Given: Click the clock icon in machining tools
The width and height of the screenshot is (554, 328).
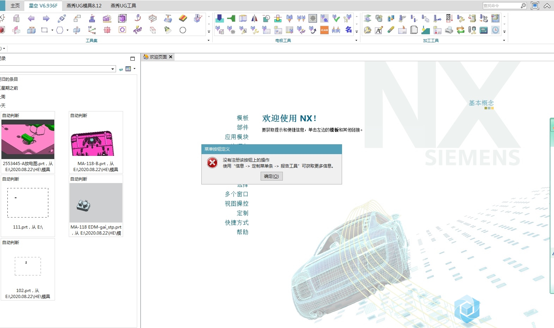Looking at the screenshot, I should 495,30.
